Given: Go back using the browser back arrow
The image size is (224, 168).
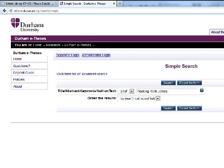Looking at the screenshot, I should pyautogui.click(x=5, y=11).
